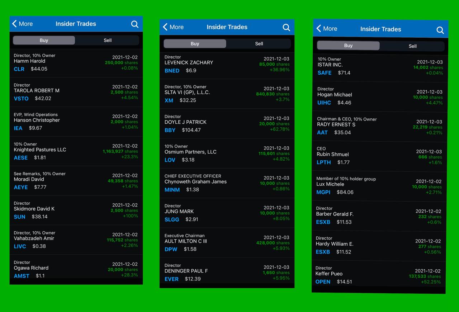The image size is (459, 312).
Task: Select the Buy tab in left screen
Action: pyautogui.click(x=44, y=40)
